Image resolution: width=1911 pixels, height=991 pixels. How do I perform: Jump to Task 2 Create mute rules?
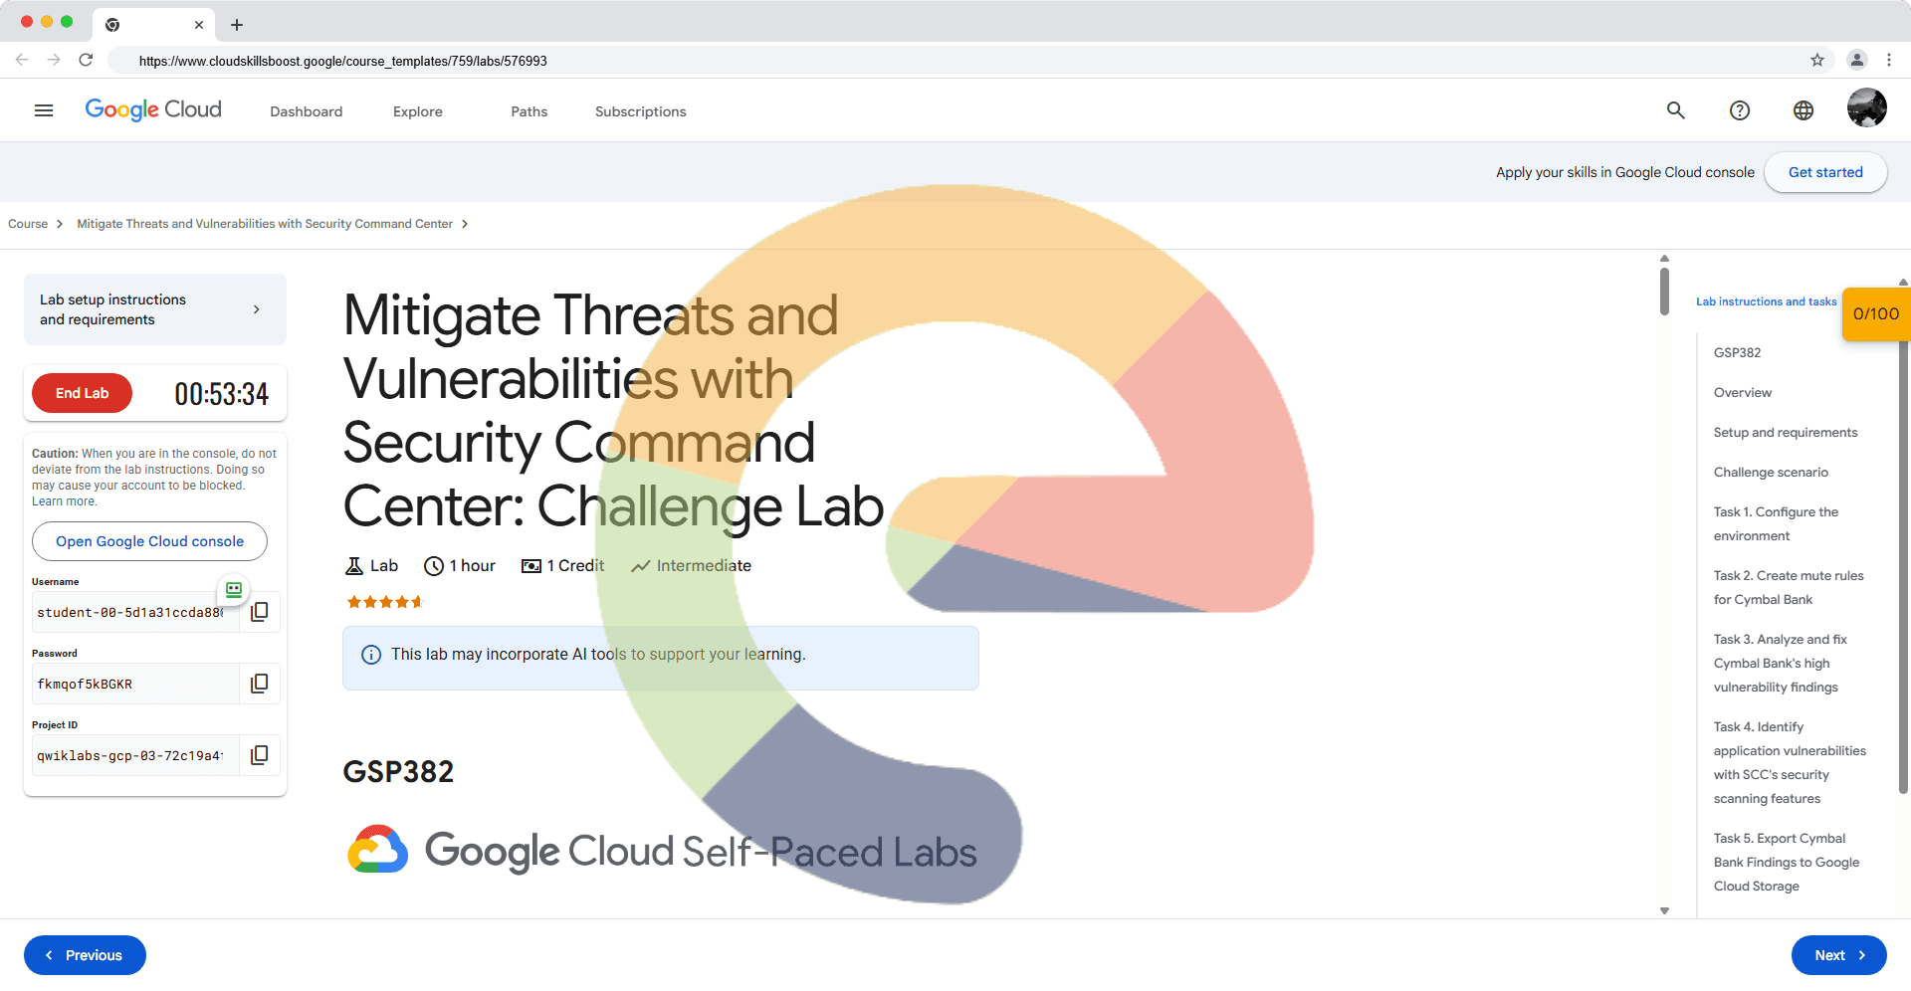[1788, 587]
